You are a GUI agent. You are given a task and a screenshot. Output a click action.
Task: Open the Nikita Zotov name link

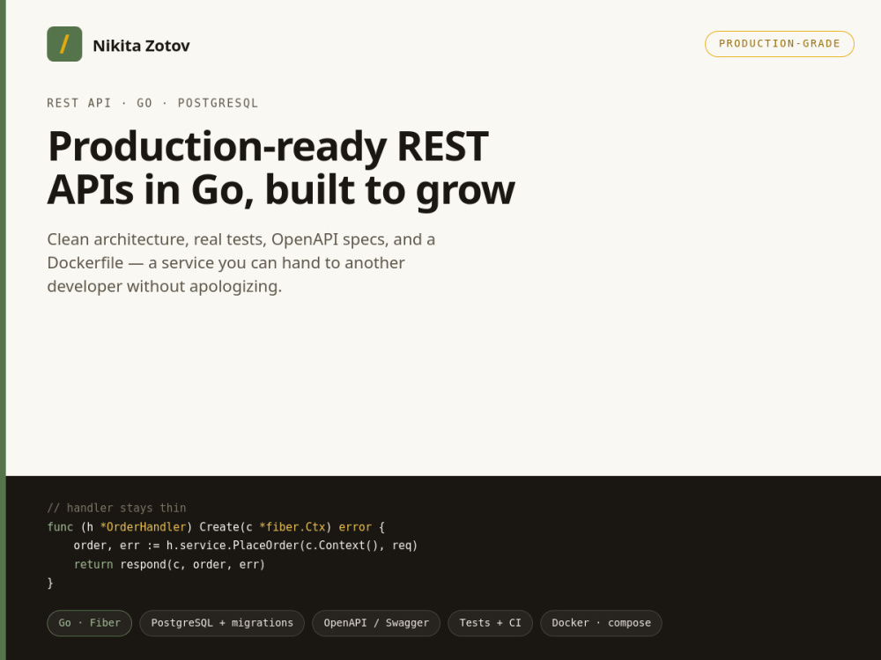pos(141,46)
